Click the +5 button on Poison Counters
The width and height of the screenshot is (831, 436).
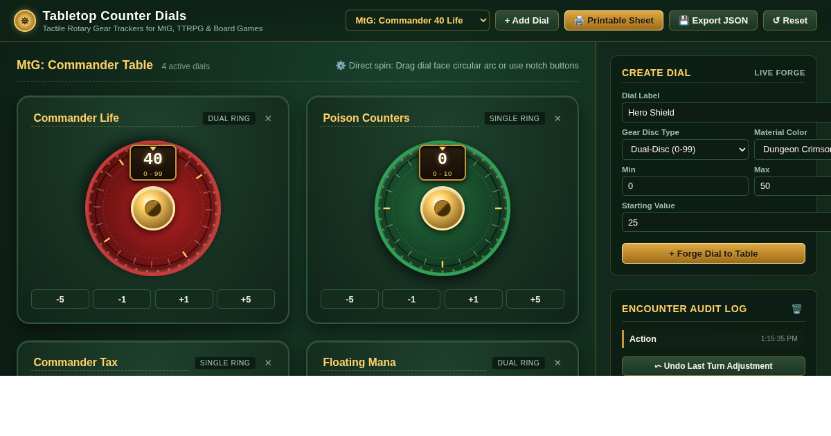535,299
